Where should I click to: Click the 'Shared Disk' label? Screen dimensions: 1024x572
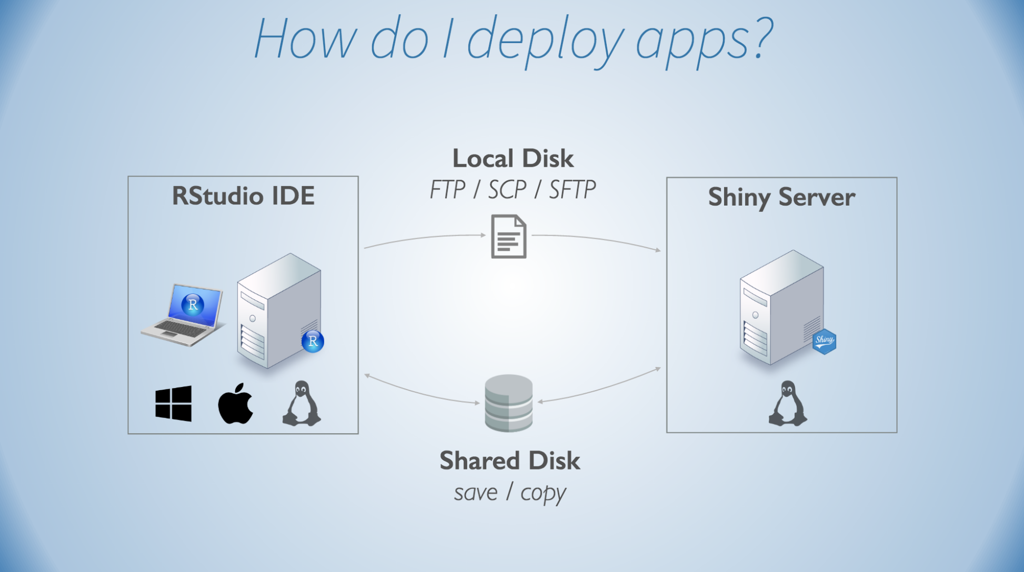point(510,461)
